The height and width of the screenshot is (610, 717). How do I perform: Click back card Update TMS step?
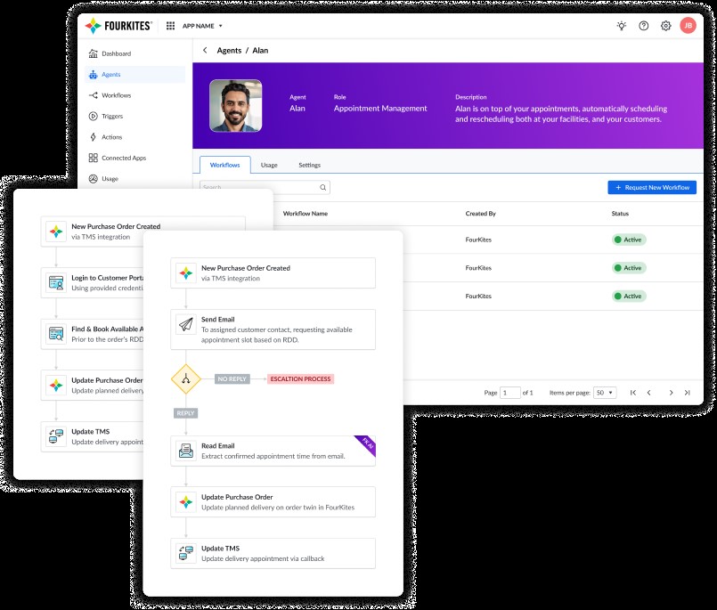[x=93, y=436]
